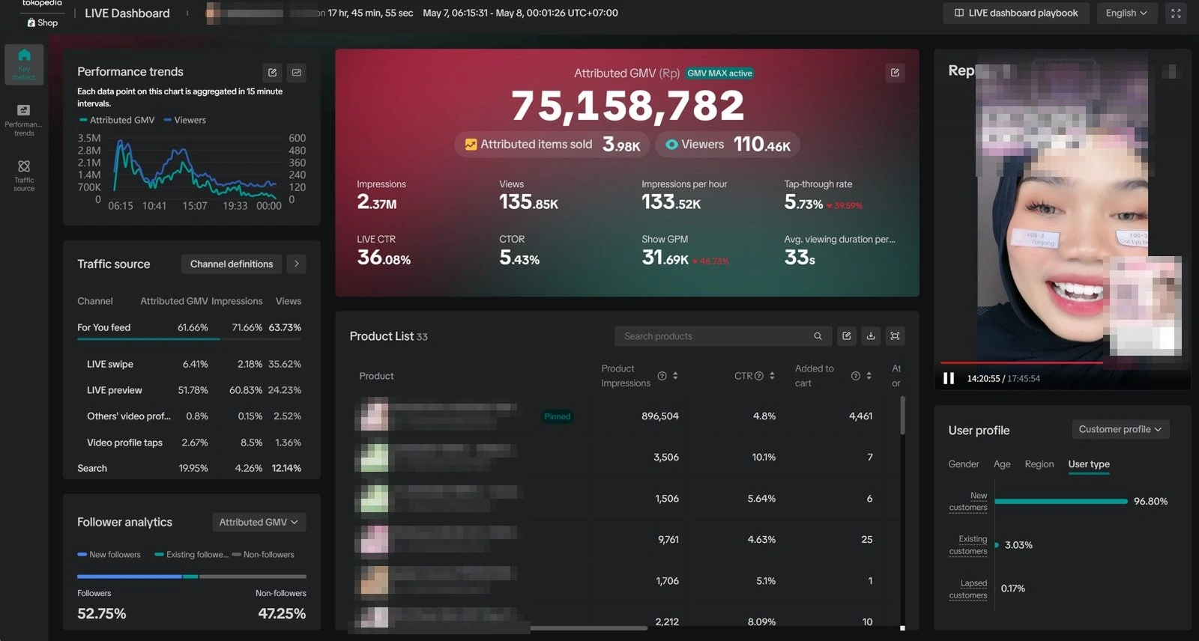This screenshot has height=641, width=1199.
Task: Click chart view icon in Performance trends
Action: coord(297,73)
